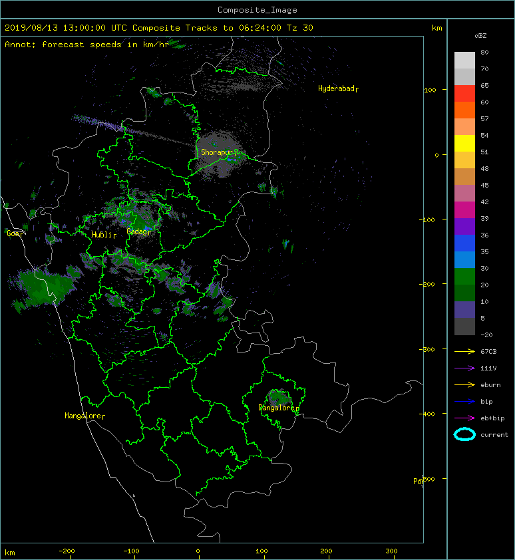This screenshot has height=560, width=515.
Task: Choose the dark gray swatch between 5 and -20 dBZ
Action: click(464, 326)
